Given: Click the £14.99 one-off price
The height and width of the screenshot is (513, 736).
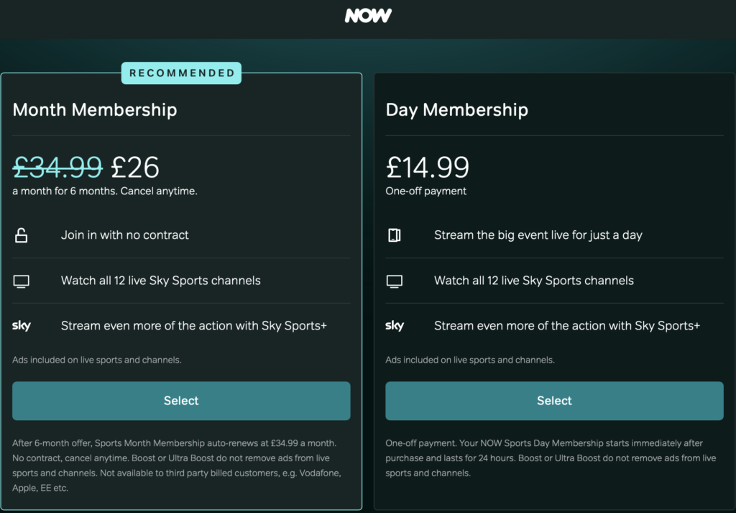Looking at the screenshot, I should 428,167.
